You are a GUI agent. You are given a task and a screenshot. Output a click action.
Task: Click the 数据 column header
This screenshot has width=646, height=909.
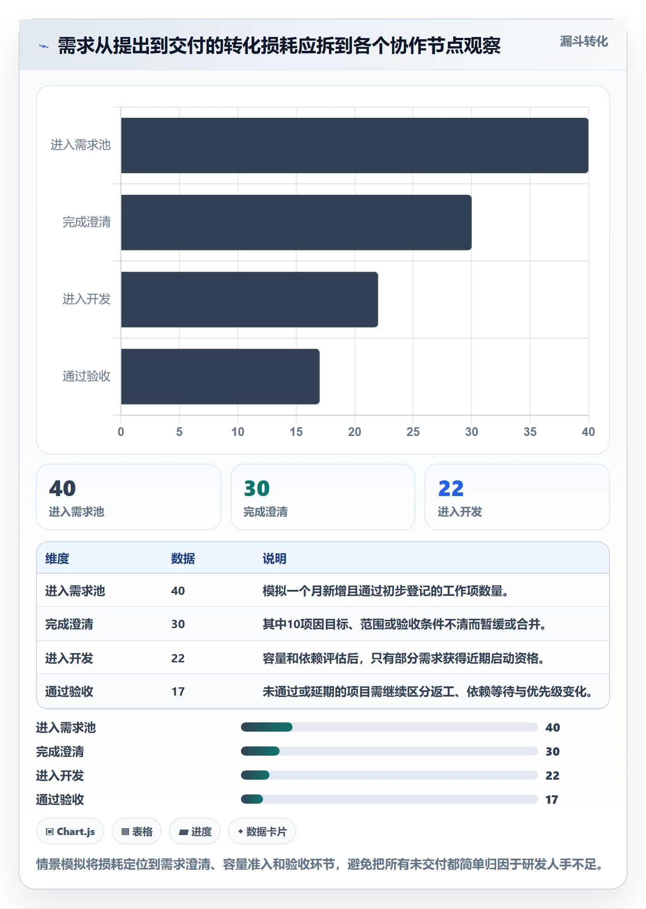[x=183, y=558]
